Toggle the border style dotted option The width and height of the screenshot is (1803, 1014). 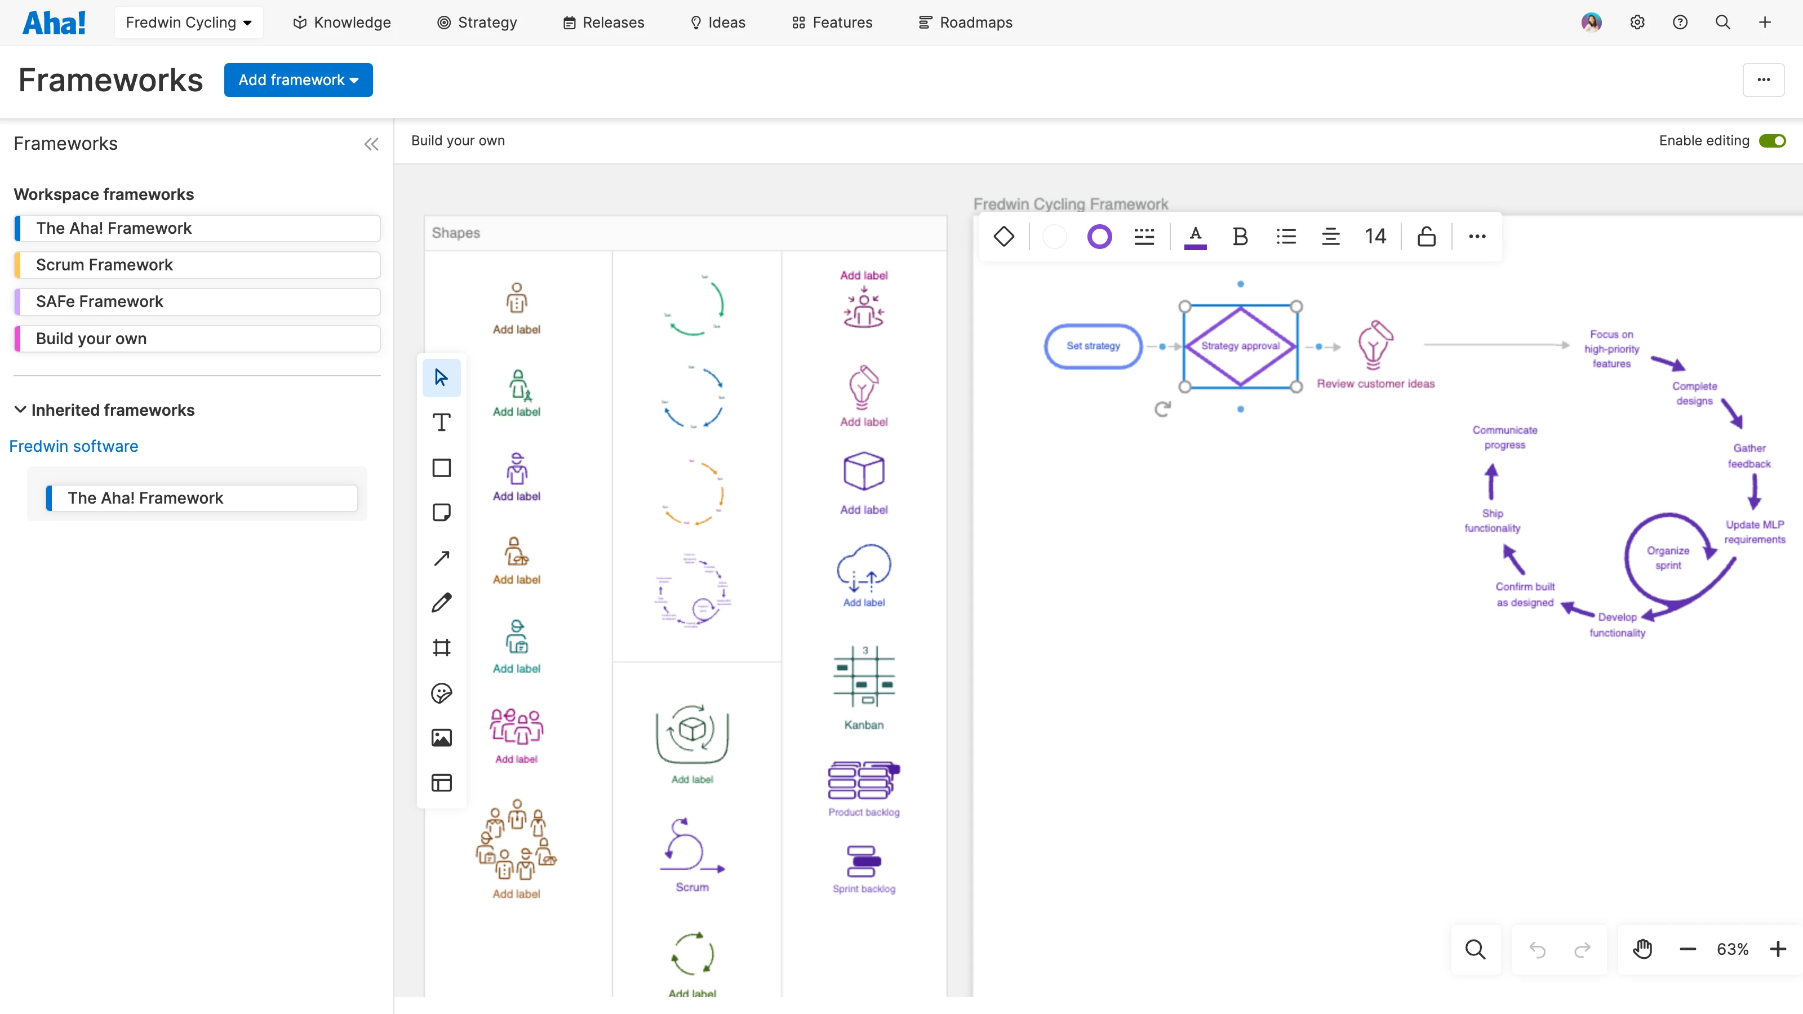tap(1144, 237)
